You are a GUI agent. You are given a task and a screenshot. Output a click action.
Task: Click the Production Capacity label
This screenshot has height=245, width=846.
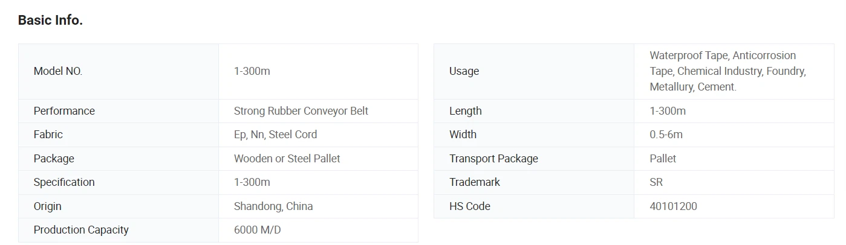click(x=81, y=230)
